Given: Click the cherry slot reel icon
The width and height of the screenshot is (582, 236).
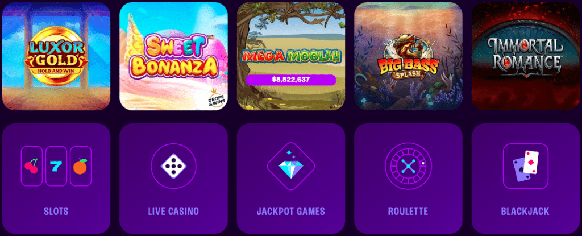Looking at the screenshot, I should [32, 166].
